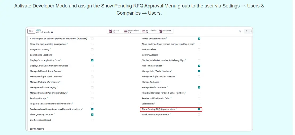Uncheck Show Pending RFQ Approval Menu checkbox

click(x=199, y=109)
